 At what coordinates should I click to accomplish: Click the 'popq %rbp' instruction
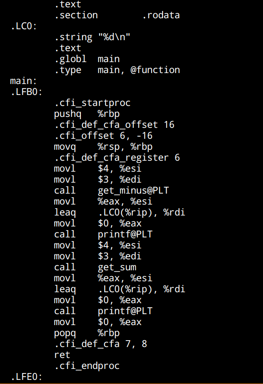[87, 333]
